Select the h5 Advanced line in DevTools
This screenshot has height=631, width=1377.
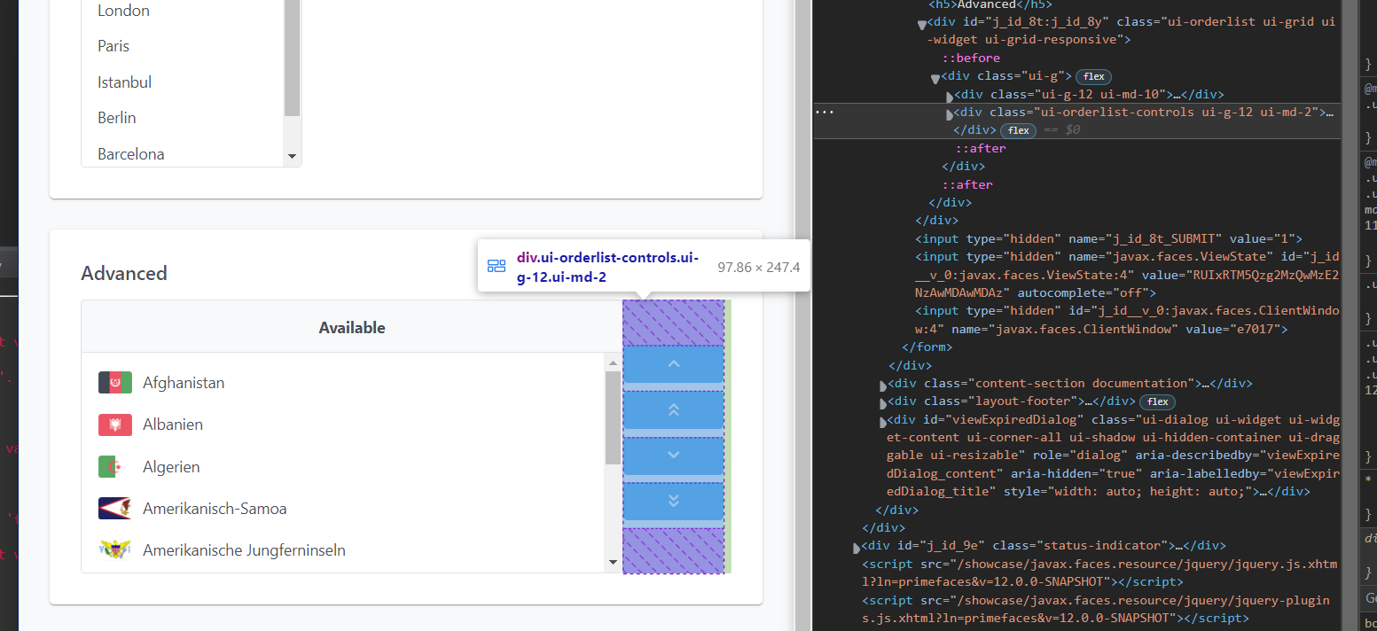(x=990, y=4)
